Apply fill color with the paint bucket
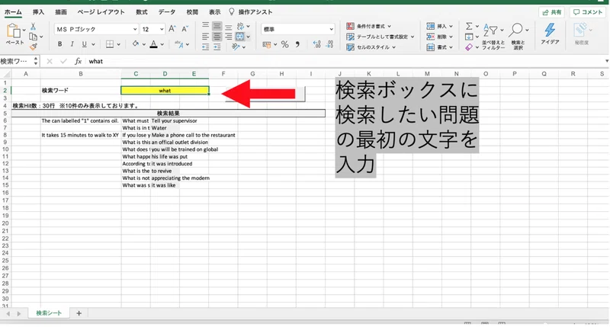Screen dimensions: 610x327 (136, 44)
